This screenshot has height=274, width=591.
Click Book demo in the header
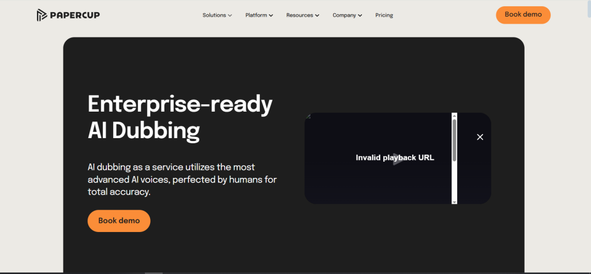523,15
